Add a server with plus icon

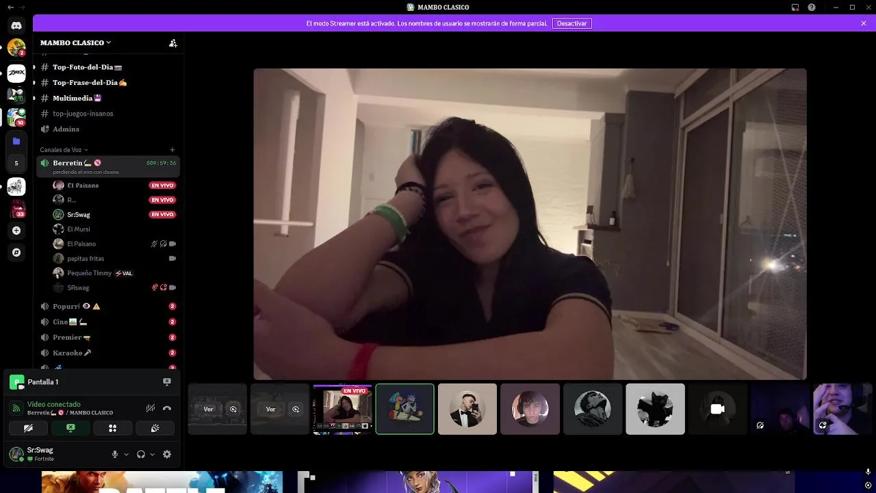pos(16,231)
